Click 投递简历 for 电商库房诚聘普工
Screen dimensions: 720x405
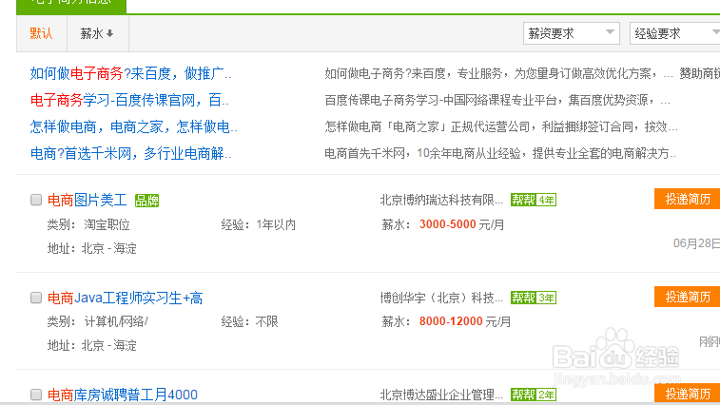pos(688,394)
